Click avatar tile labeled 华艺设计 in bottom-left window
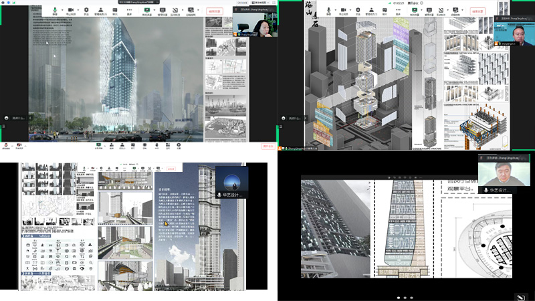Screen dimensions: 535x301 click(231, 182)
